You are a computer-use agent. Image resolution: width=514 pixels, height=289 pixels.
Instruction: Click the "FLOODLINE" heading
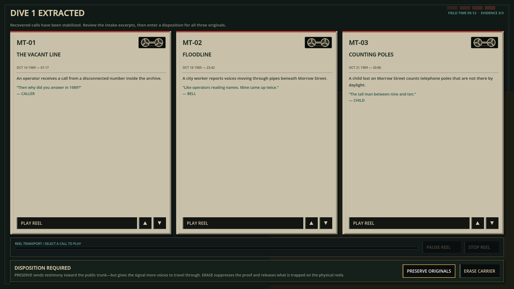point(197,55)
